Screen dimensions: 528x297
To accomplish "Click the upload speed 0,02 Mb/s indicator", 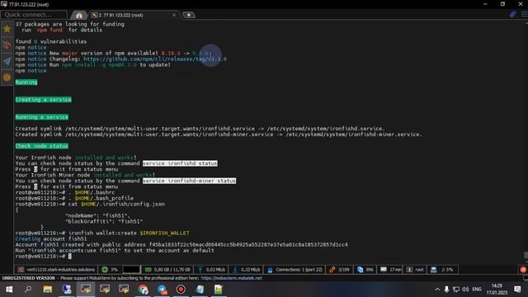I will (211, 270).
